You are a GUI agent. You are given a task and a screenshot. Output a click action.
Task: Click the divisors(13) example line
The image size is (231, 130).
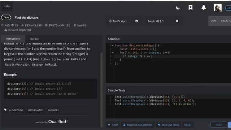43,94
